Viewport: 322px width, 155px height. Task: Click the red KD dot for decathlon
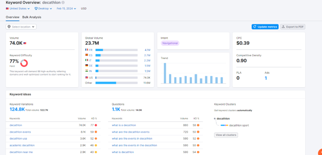tap(96, 125)
